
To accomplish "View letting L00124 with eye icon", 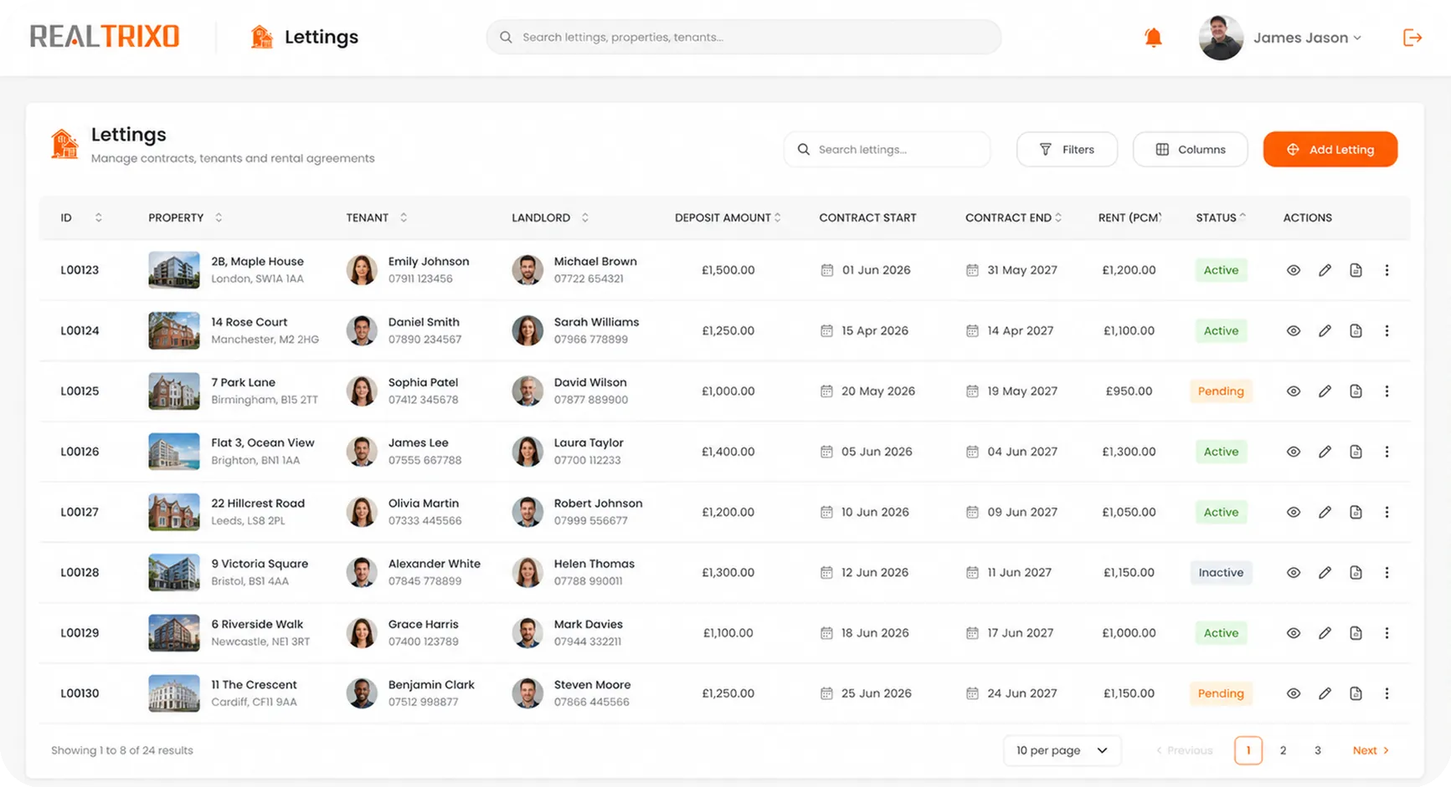I will coord(1294,330).
